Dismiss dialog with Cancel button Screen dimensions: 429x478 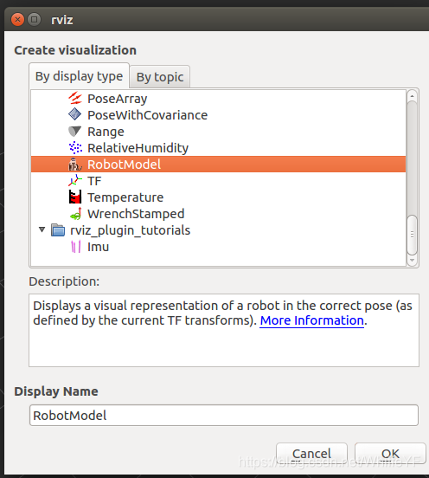tap(311, 454)
